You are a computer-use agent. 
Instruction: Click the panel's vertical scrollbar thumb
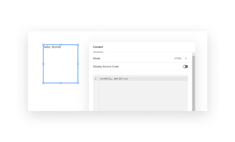[x=194, y=83]
